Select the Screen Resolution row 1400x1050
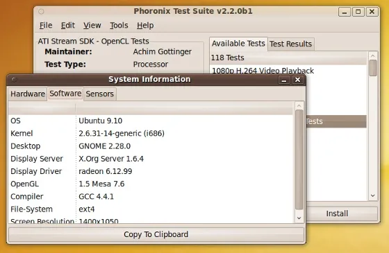 pos(151,220)
